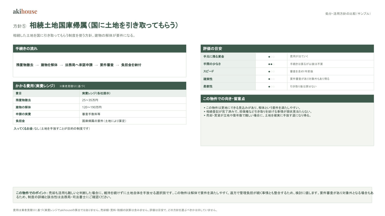385x216 pixels.
Task: Click the 確実性 criterion label
Action: pos(228,79)
